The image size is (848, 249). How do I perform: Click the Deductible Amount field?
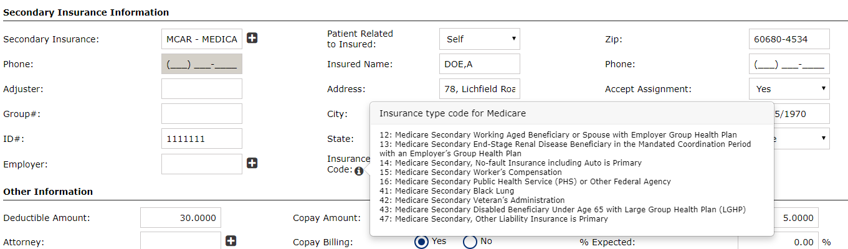pyautogui.click(x=181, y=218)
